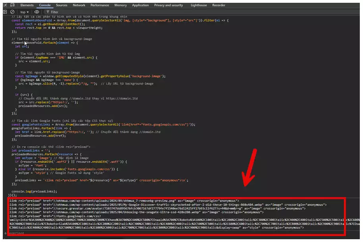This screenshot has width=363, height=242.
Task: Switch to the Memory tab
Action: [120, 5]
